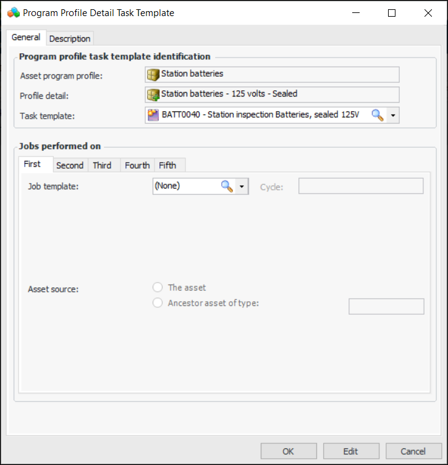The height and width of the screenshot is (465, 448).
Task: Close the Program Profile Detail window
Action: (428, 13)
